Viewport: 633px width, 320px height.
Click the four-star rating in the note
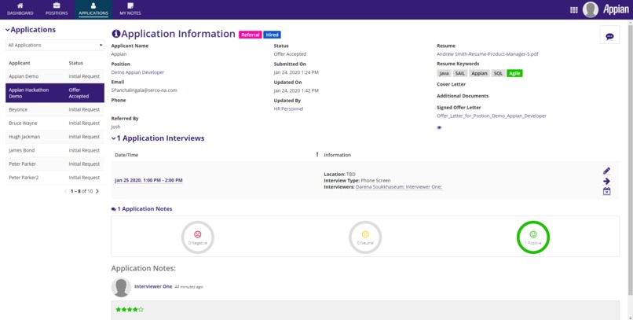pos(130,310)
